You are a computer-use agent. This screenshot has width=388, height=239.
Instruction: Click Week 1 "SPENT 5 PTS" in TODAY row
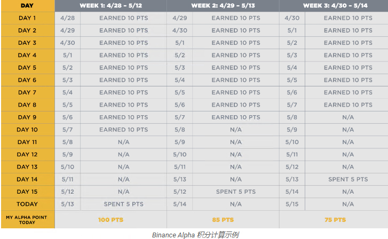(123, 204)
